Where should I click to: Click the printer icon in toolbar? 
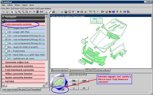[x=53, y=12]
